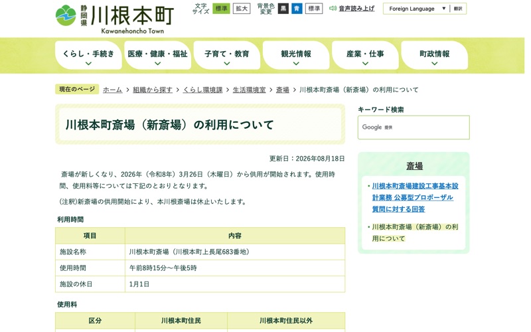
Task: Expand the 子育て・教育 menu
Action: pos(227,56)
